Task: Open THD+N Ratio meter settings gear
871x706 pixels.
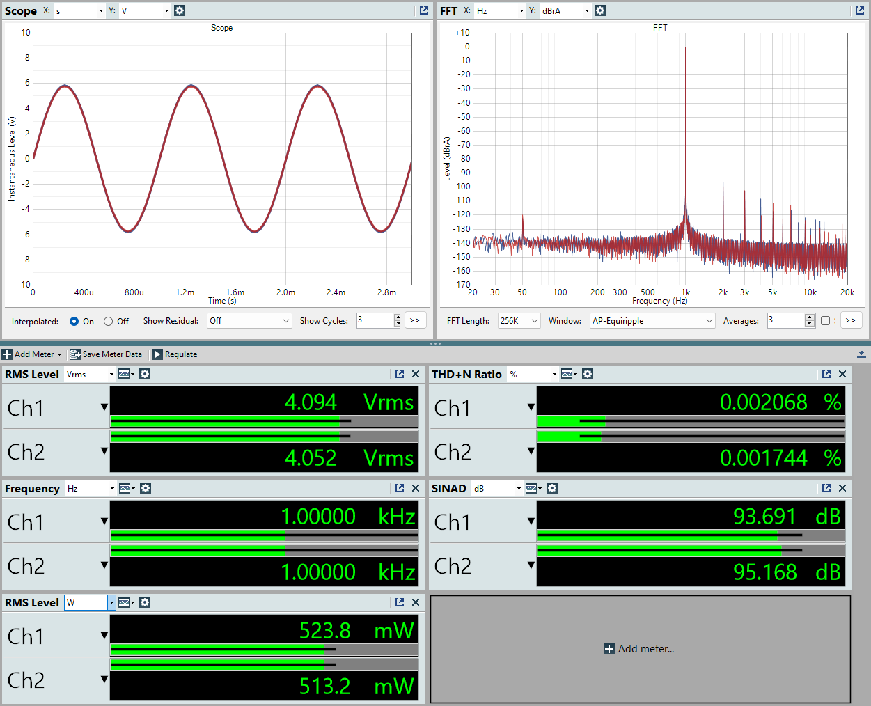Action: (588, 374)
